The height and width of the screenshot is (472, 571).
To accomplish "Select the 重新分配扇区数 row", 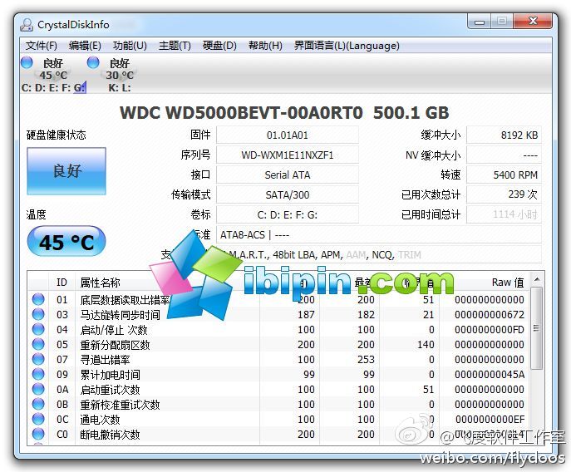I will coord(278,345).
